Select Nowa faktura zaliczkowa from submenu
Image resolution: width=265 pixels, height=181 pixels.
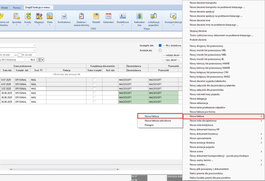158,120
